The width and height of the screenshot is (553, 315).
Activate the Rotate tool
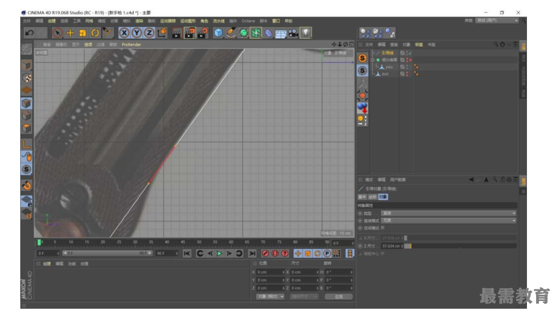point(95,33)
